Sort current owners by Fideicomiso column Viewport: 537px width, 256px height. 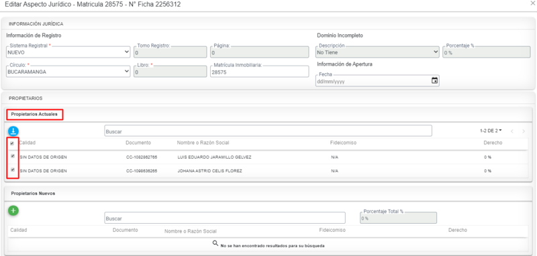(344, 143)
